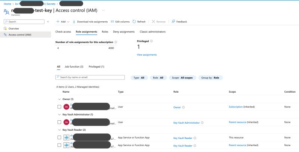The height and width of the screenshot is (152, 299).
Task: Click the Subscription scope link
Action: (236, 107)
